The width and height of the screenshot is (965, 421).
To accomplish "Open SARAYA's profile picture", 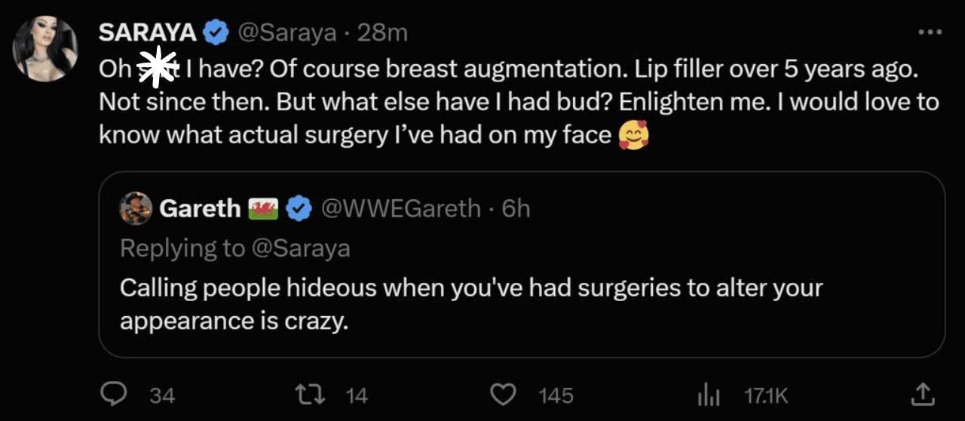I will (x=45, y=49).
